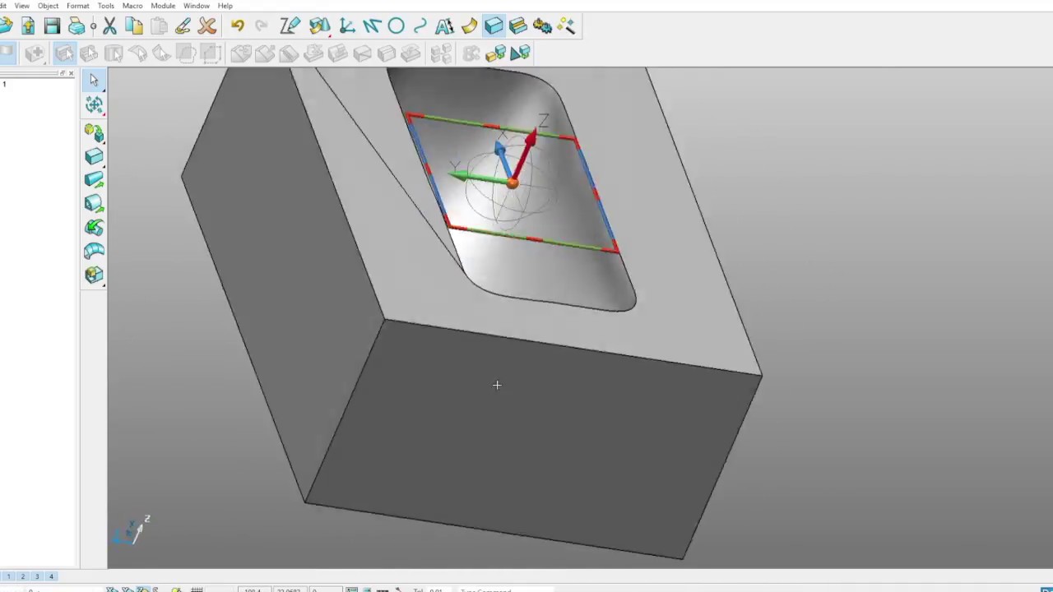Click the block-and-cone icon with red corner

(320, 26)
